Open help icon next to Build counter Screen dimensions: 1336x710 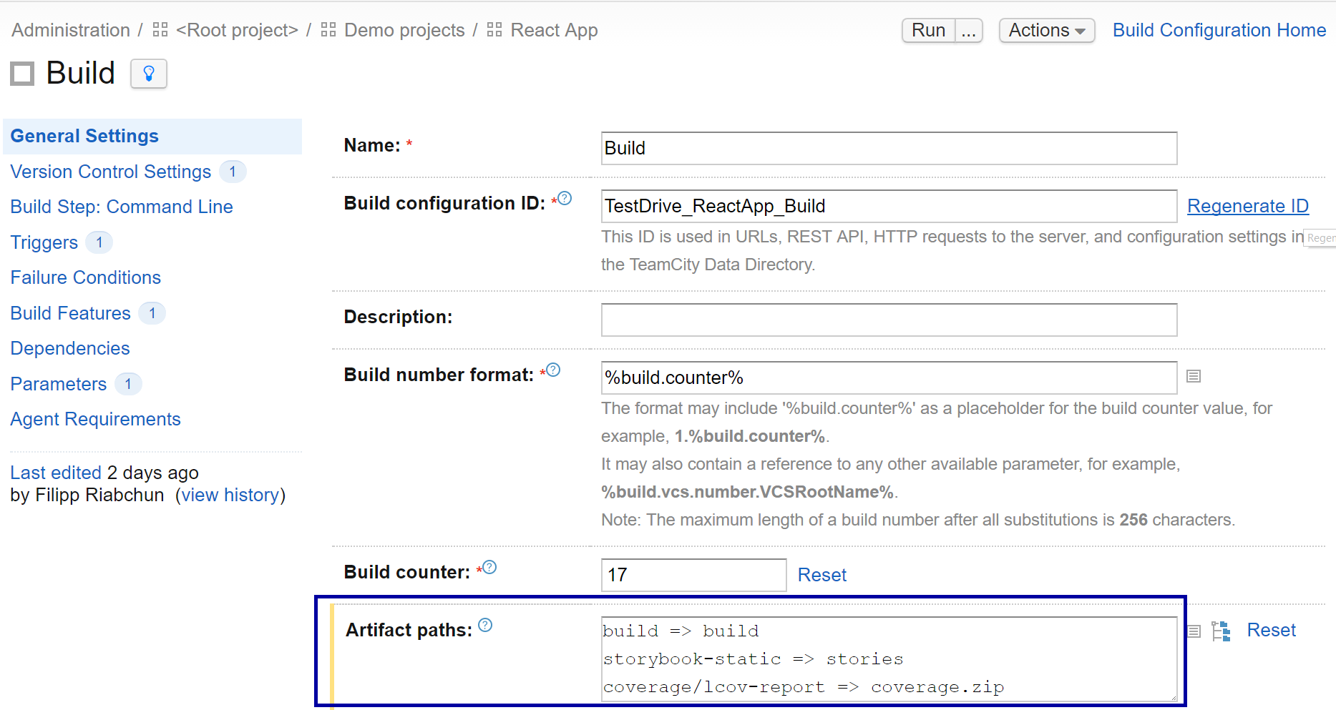(489, 567)
